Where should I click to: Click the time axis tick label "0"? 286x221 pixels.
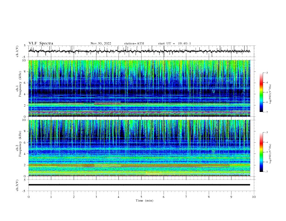(29, 197)
